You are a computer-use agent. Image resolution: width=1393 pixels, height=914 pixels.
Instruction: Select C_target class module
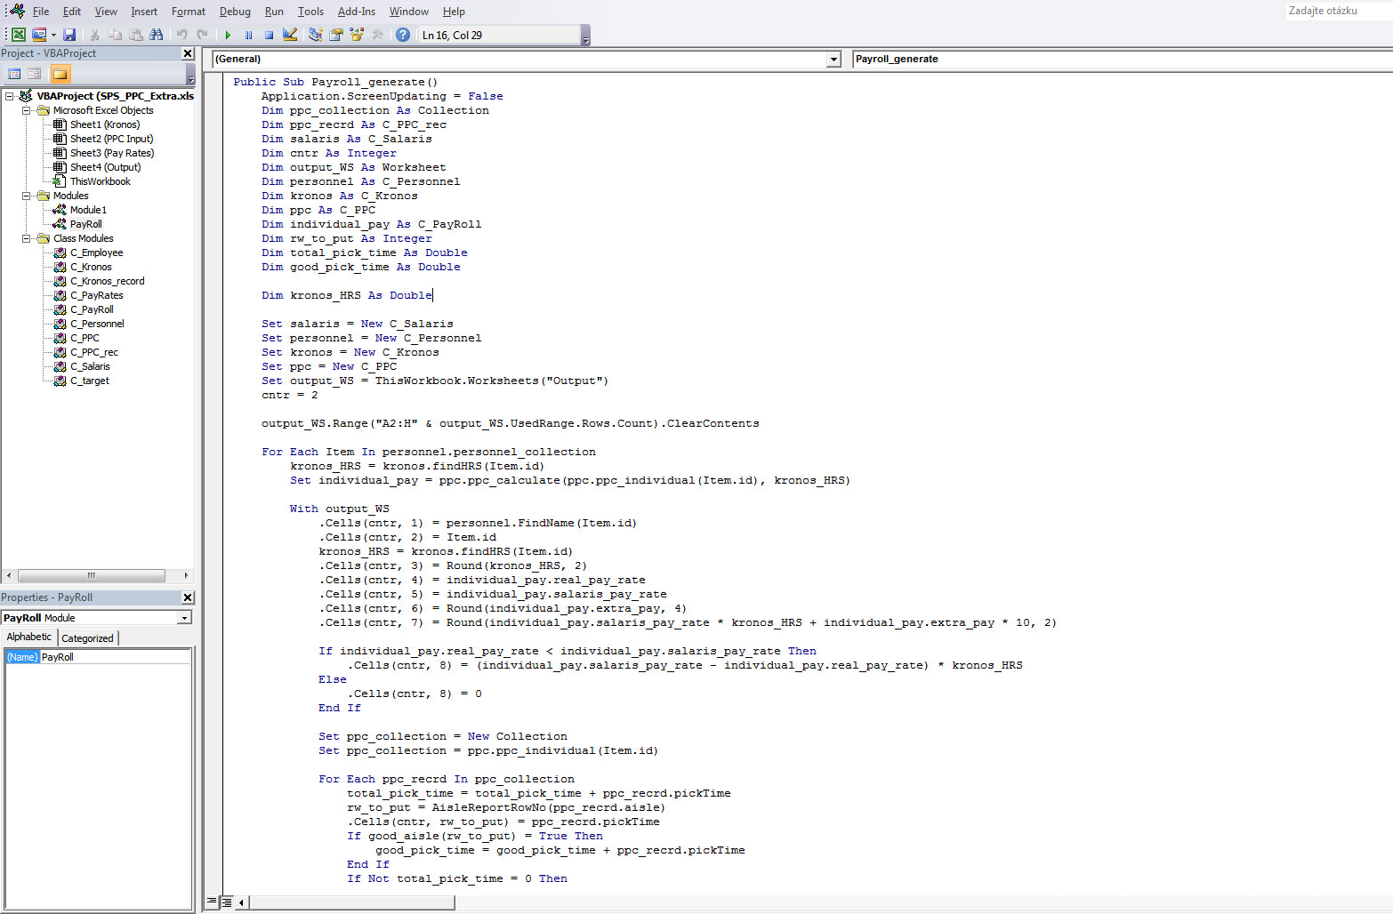pos(90,381)
